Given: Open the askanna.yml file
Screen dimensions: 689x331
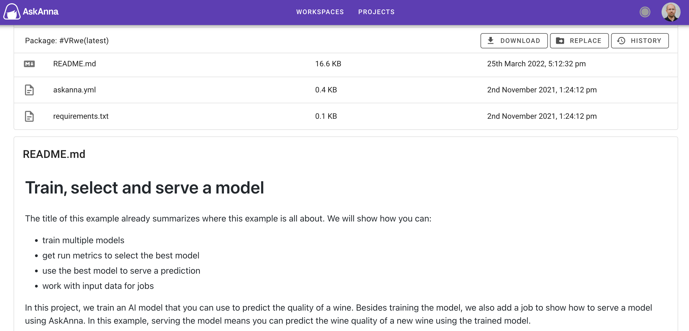Looking at the screenshot, I should (75, 90).
